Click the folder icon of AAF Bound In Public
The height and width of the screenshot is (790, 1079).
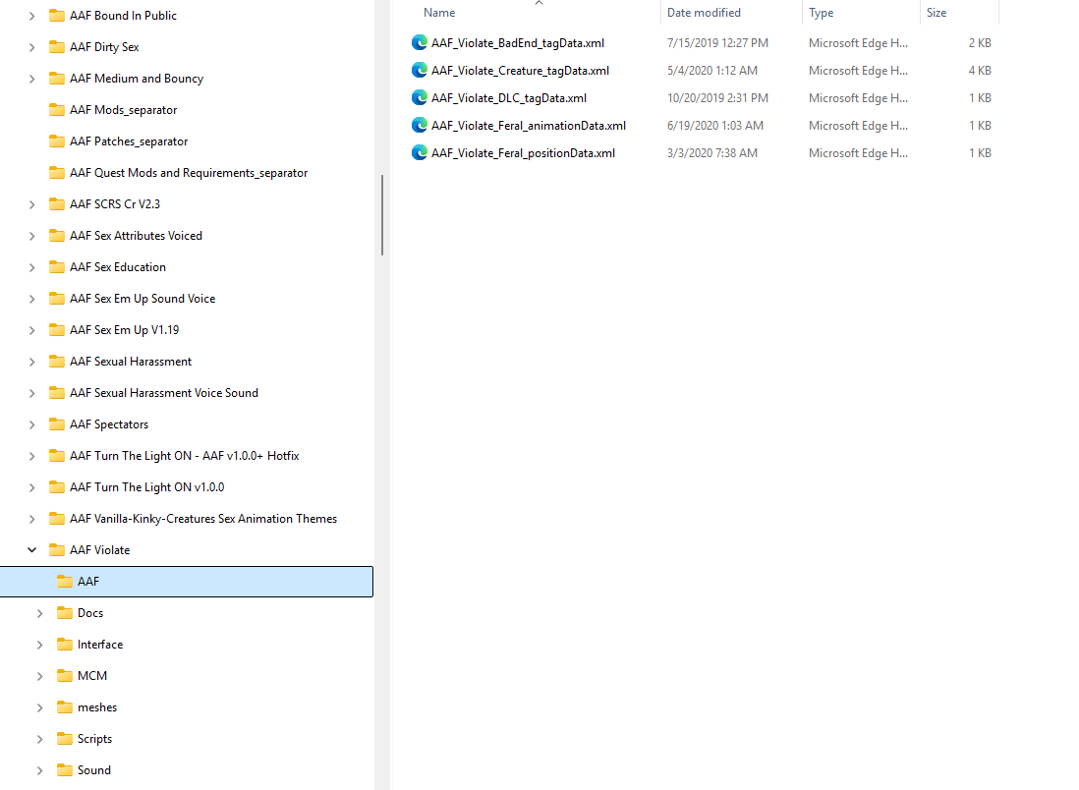pyautogui.click(x=57, y=15)
